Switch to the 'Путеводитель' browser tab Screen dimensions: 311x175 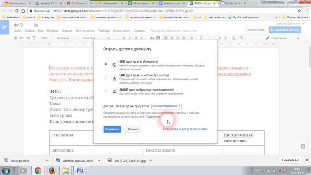(233, 3)
